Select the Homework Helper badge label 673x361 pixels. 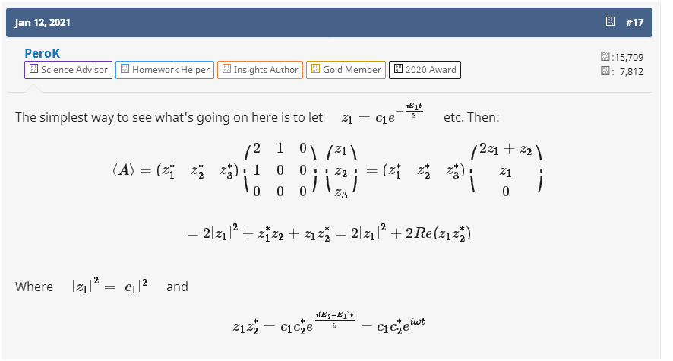coord(170,70)
